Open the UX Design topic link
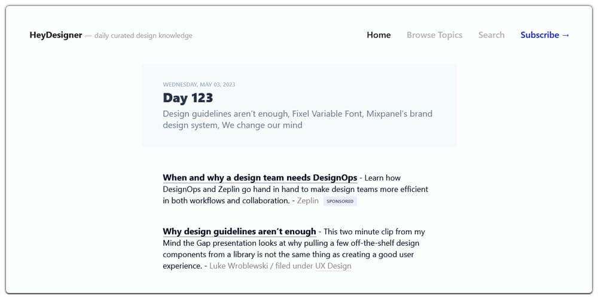 tap(333, 266)
